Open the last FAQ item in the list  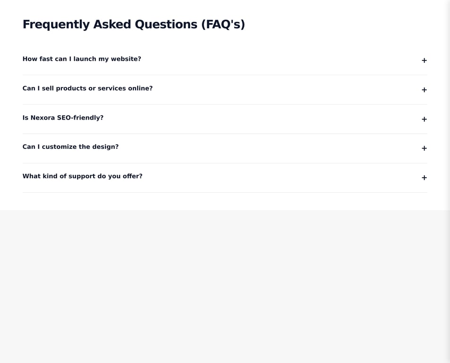[225, 176]
